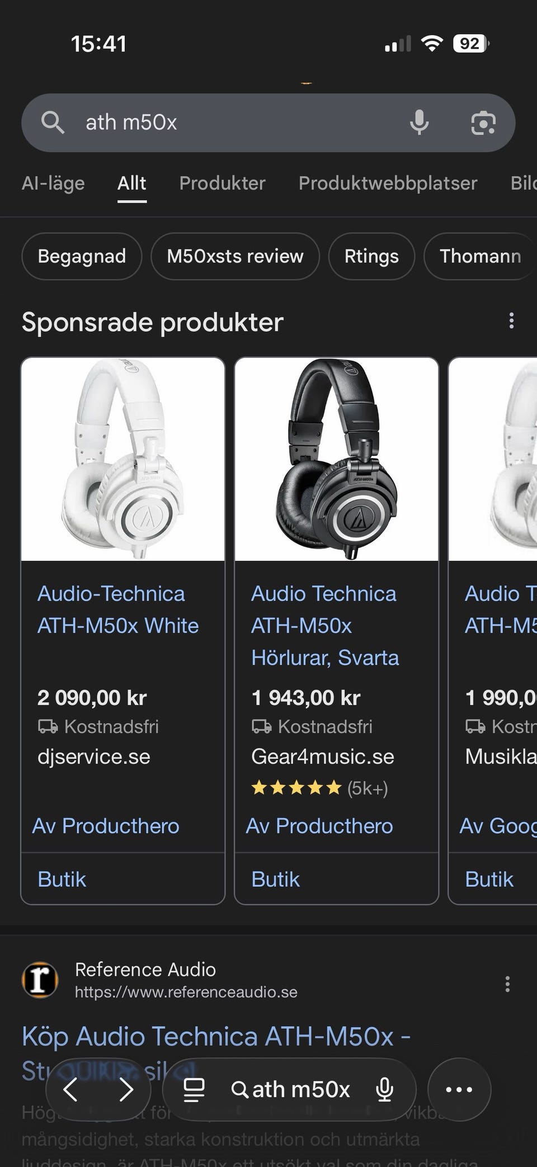Select the Produktwebbplatser tab

(x=388, y=183)
